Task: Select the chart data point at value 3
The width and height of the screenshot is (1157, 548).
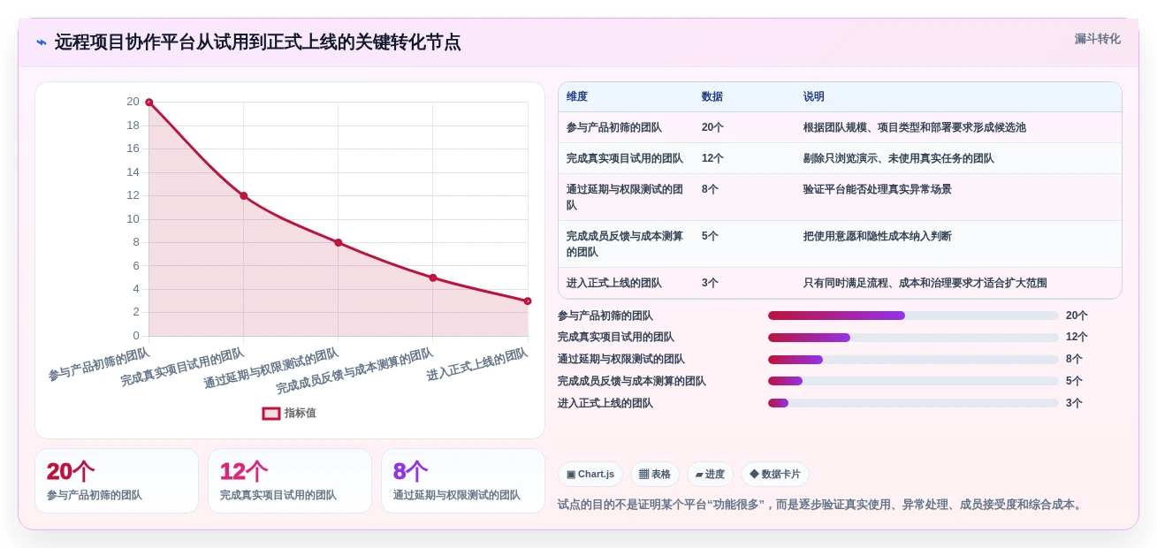Action: (x=528, y=301)
